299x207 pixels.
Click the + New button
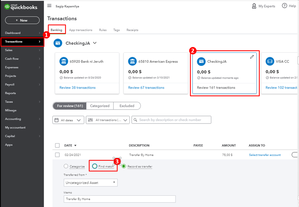point(22,20)
